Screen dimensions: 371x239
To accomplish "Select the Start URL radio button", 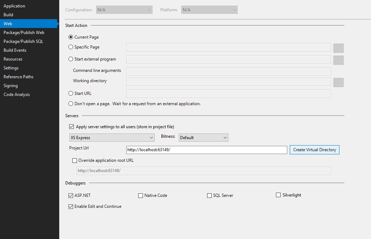I will pos(71,93).
